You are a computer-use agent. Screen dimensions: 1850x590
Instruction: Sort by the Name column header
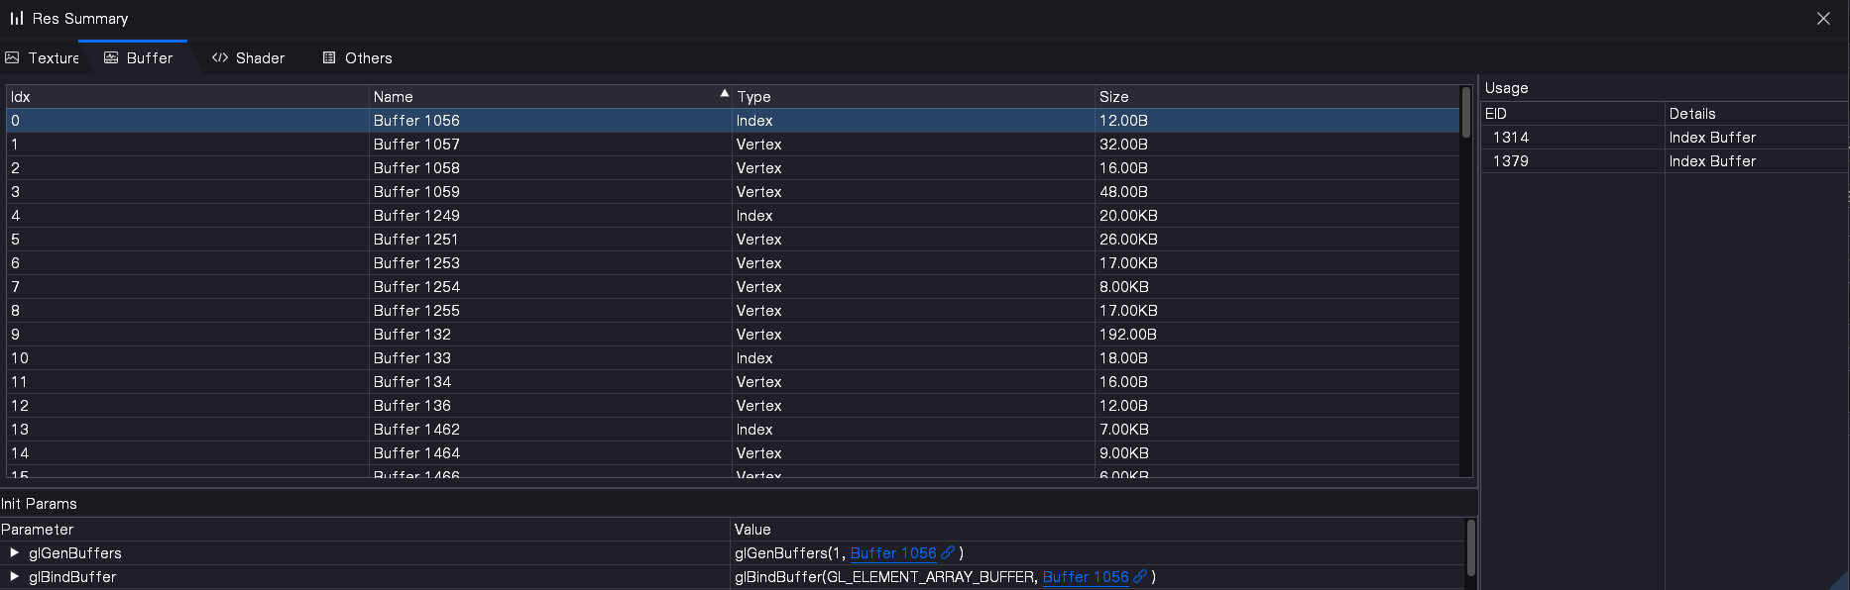tap(550, 97)
